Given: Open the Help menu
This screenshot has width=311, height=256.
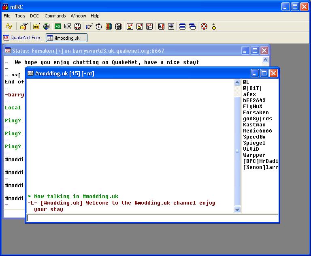Looking at the screenshot, I should (95, 16).
